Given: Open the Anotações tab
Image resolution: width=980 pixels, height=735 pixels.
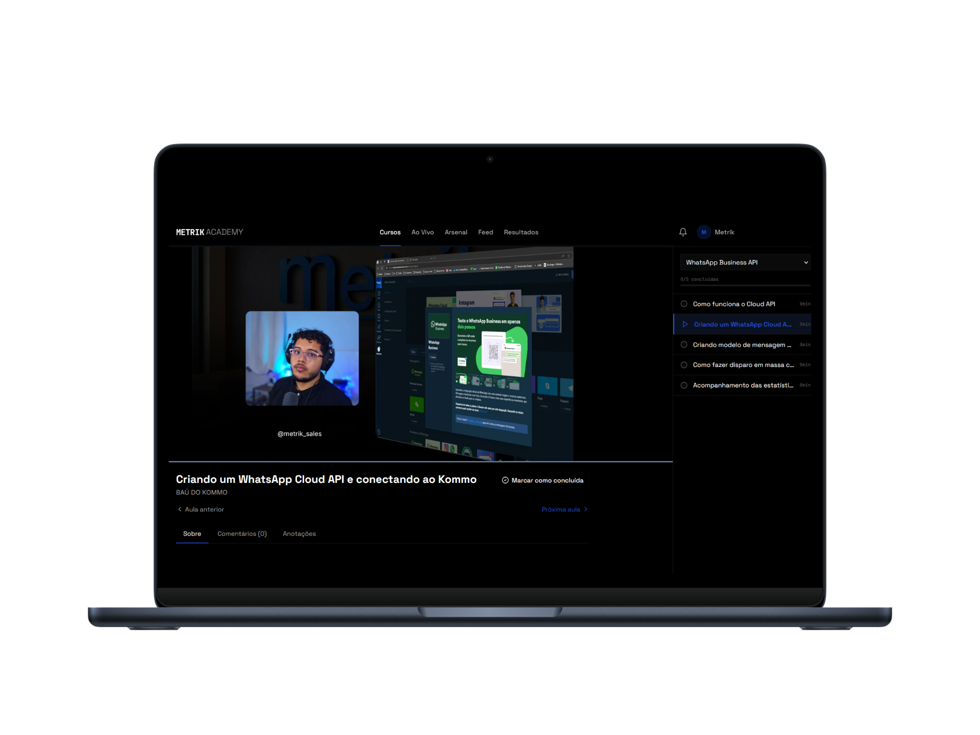Looking at the screenshot, I should [x=299, y=534].
